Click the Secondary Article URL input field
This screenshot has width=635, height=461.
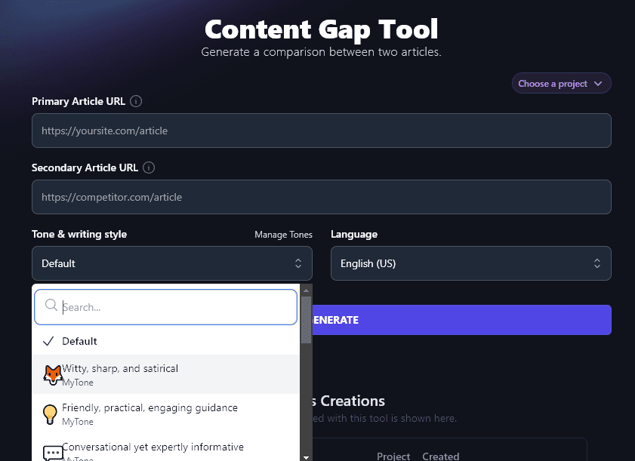click(321, 196)
